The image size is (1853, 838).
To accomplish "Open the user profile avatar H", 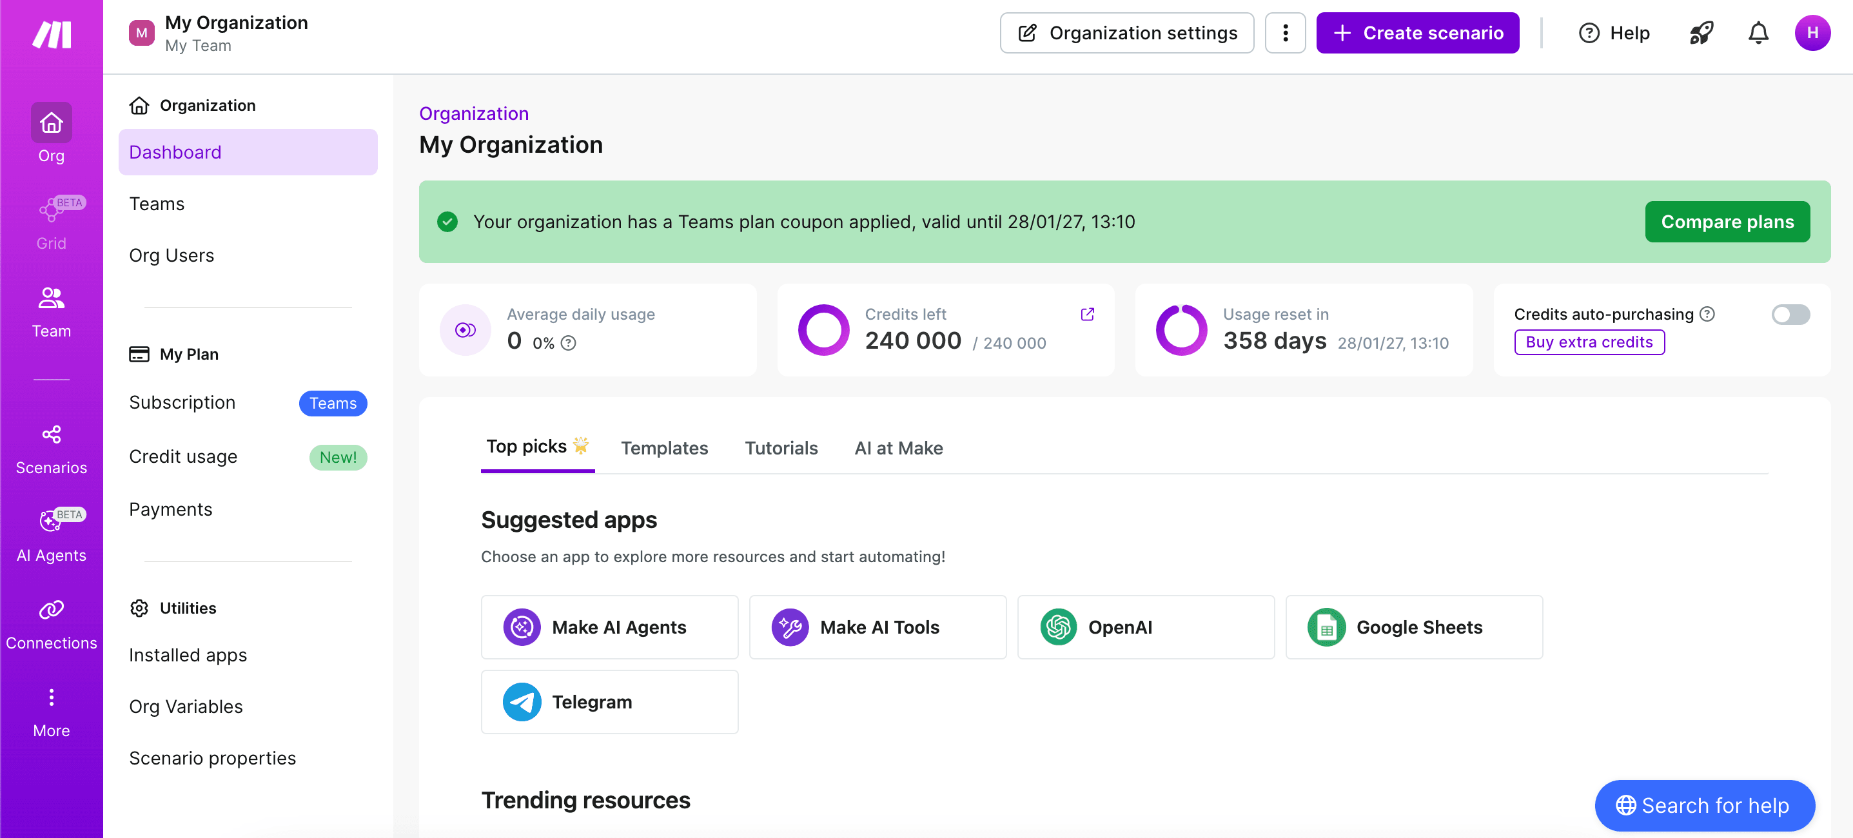I will [x=1812, y=33].
